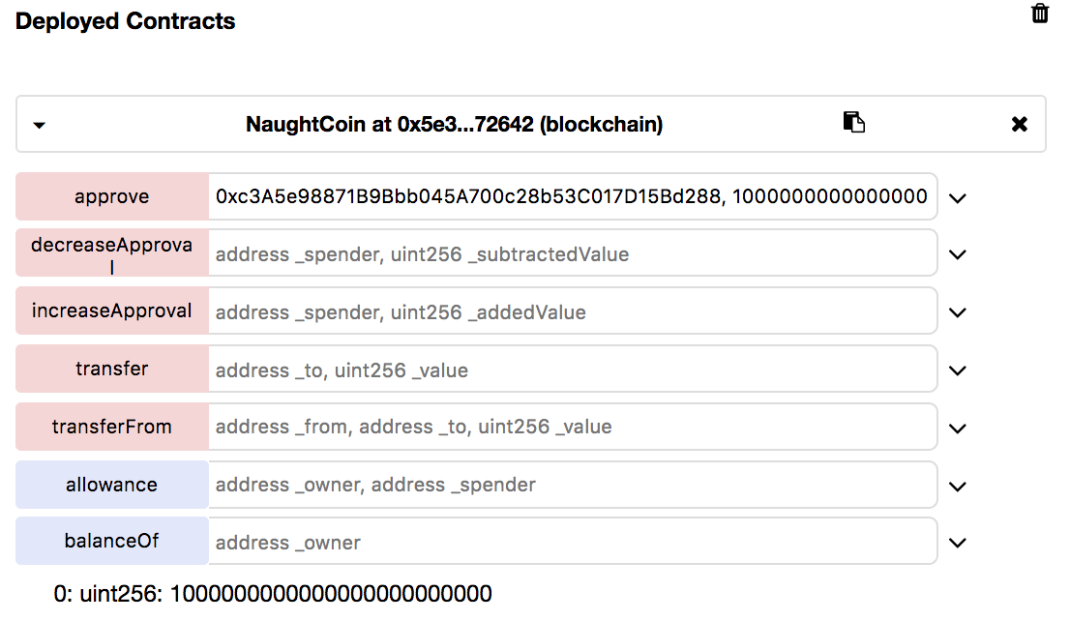Expand the balanceOf parameter fields
Screen dimensions: 1070x621
(958, 543)
